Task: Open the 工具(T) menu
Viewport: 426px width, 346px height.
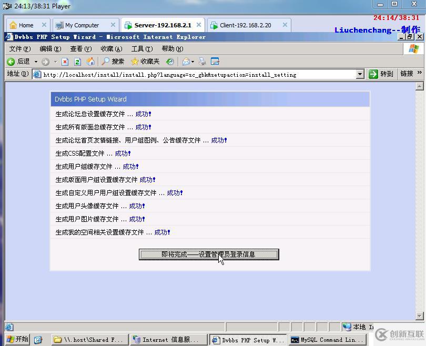Action: (x=142, y=49)
